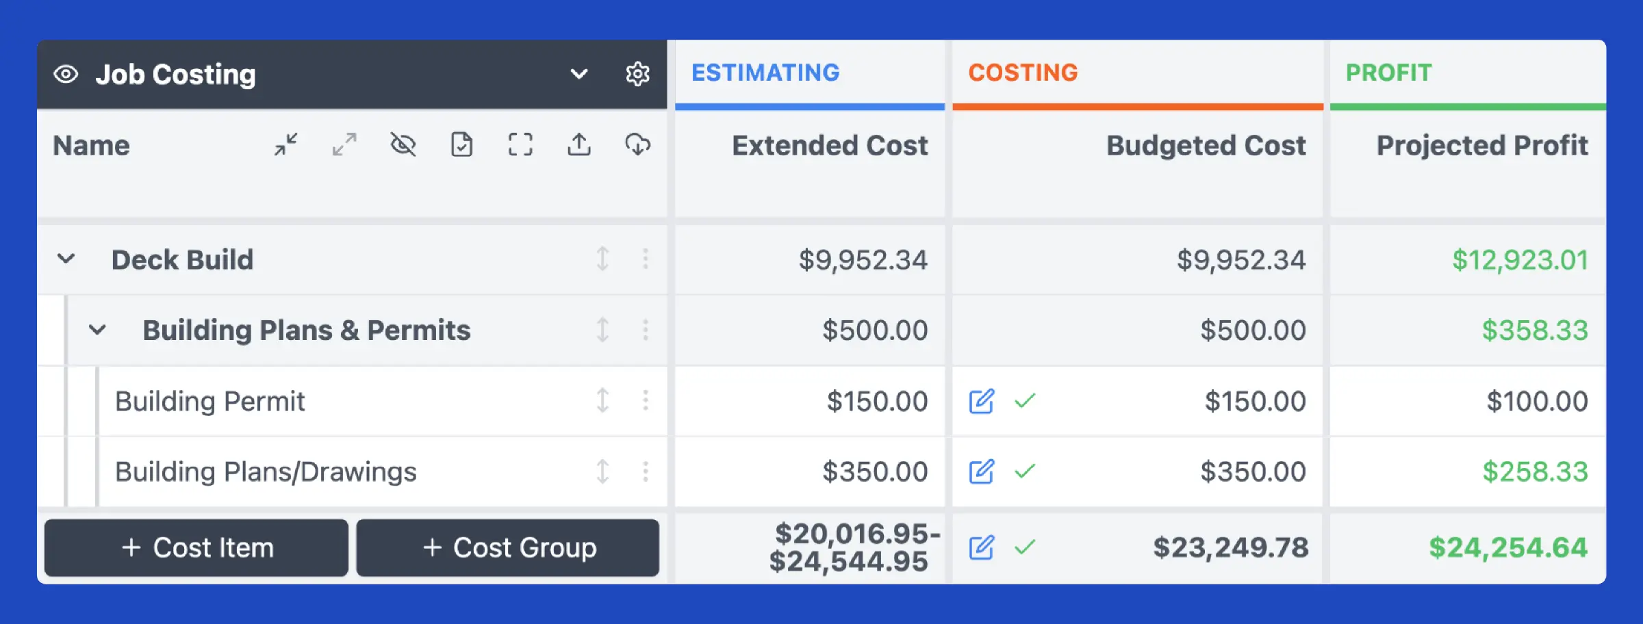The width and height of the screenshot is (1643, 624).
Task: Open three-dot menu for Building Permit row
Action: [646, 401]
